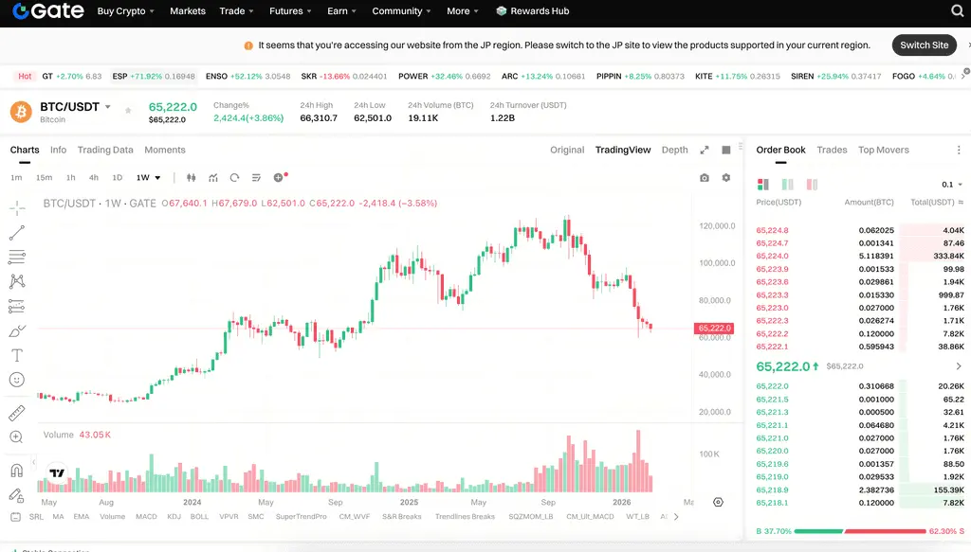Add the MACD indicator shortcut
971x552 pixels.
coord(146,516)
